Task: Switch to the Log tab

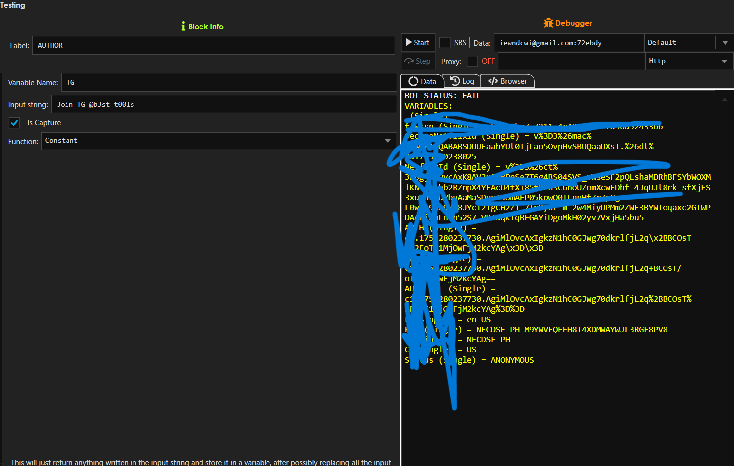Action: tap(462, 81)
